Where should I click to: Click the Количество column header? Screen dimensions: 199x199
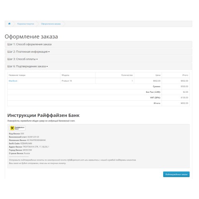click(115, 75)
